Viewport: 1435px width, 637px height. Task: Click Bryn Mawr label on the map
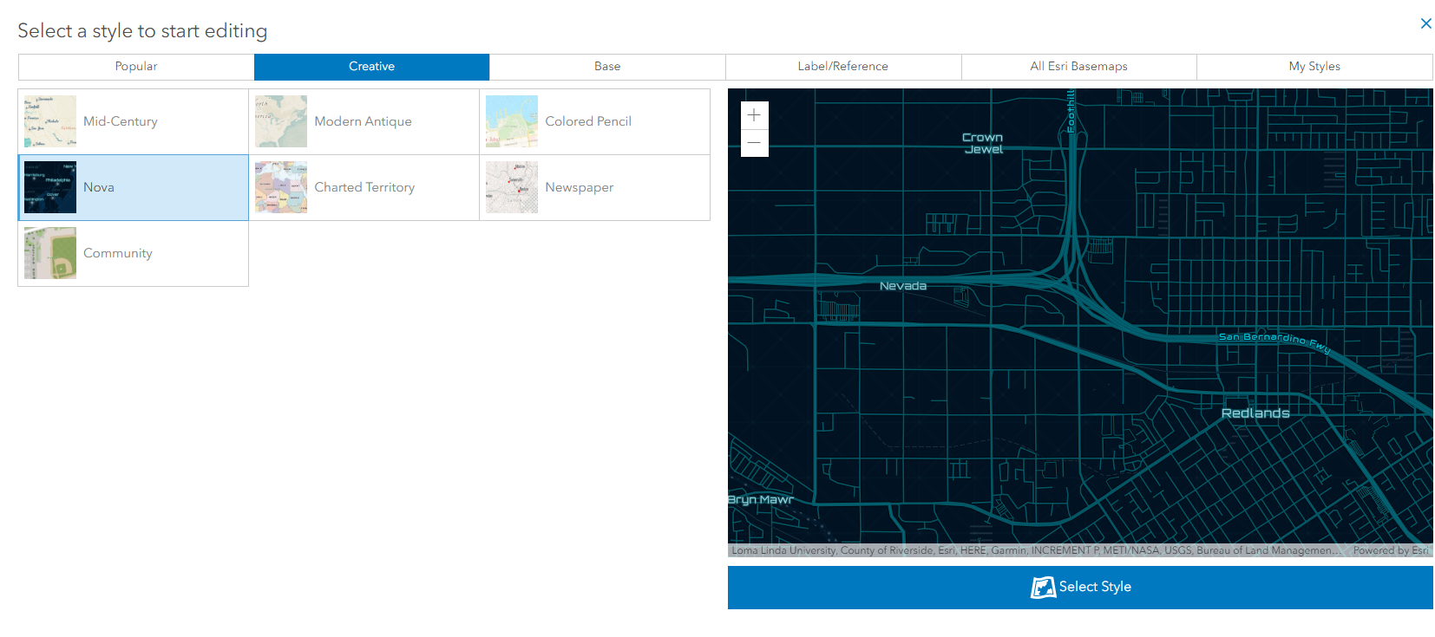point(761,500)
